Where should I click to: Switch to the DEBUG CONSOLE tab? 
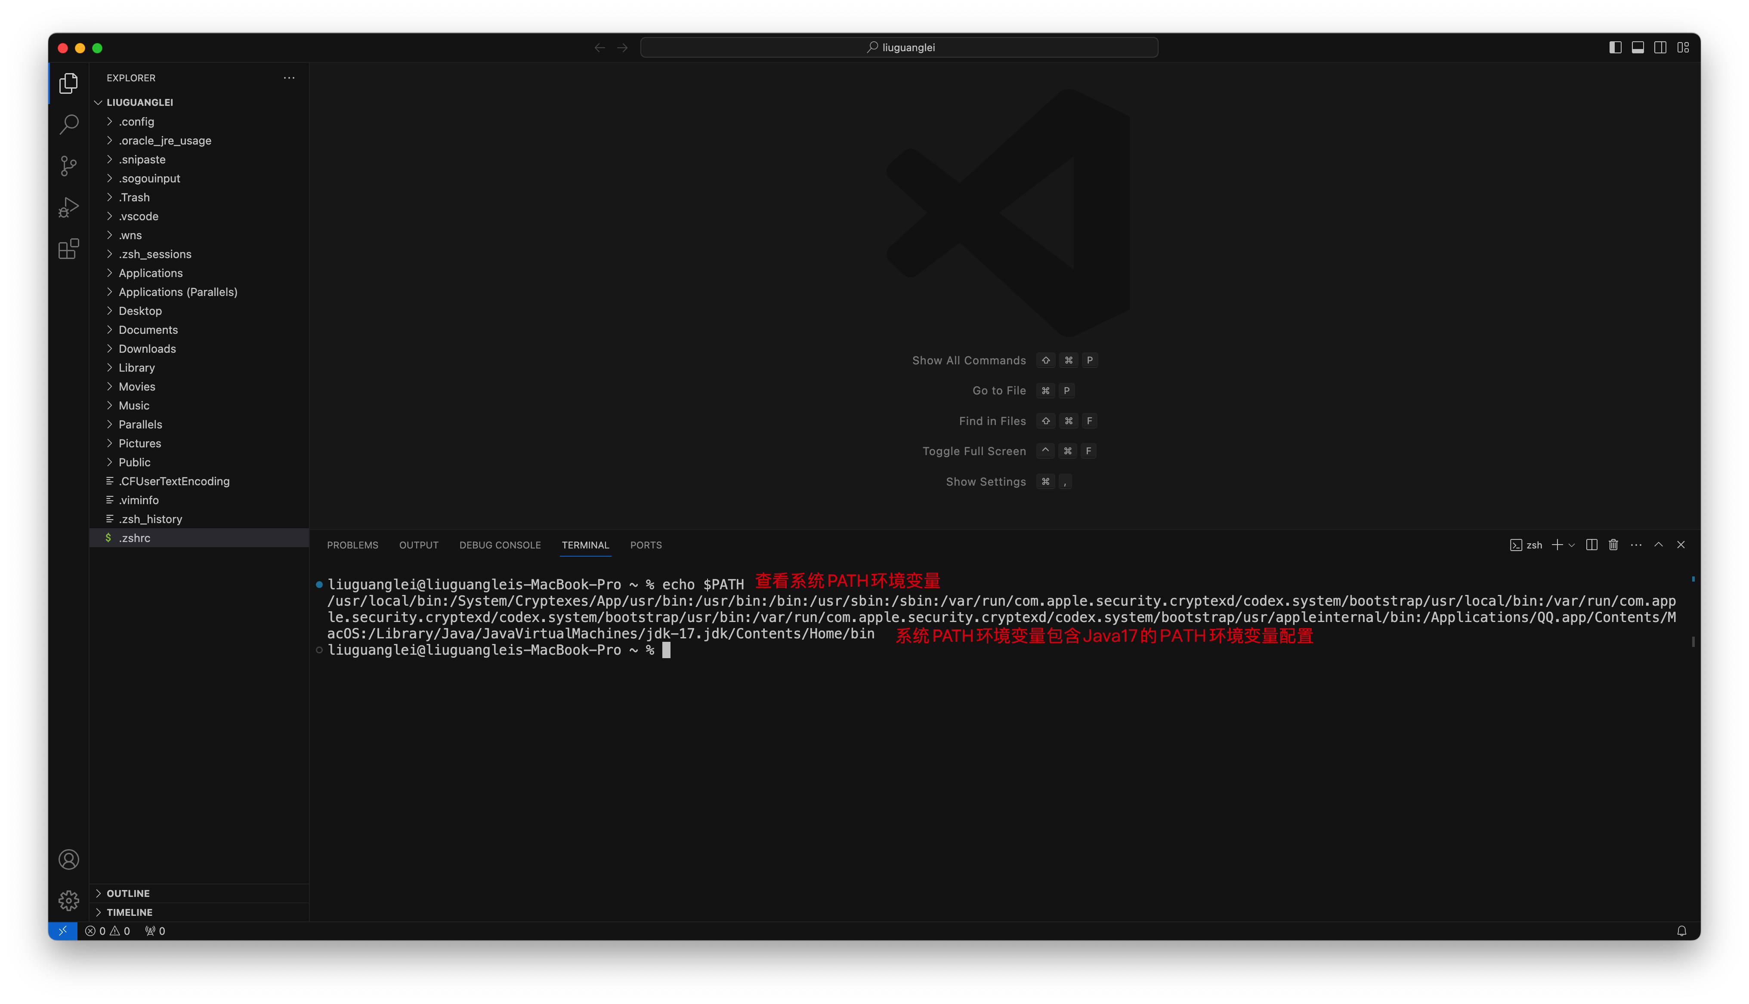tap(500, 545)
